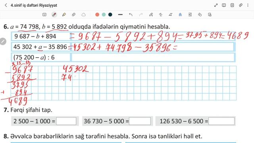Expand to full screen mode
The height and width of the screenshot is (143, 254).
(x=216, y=5)
